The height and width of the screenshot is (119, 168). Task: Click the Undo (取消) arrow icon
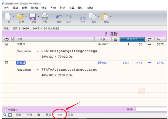(59, 17)
